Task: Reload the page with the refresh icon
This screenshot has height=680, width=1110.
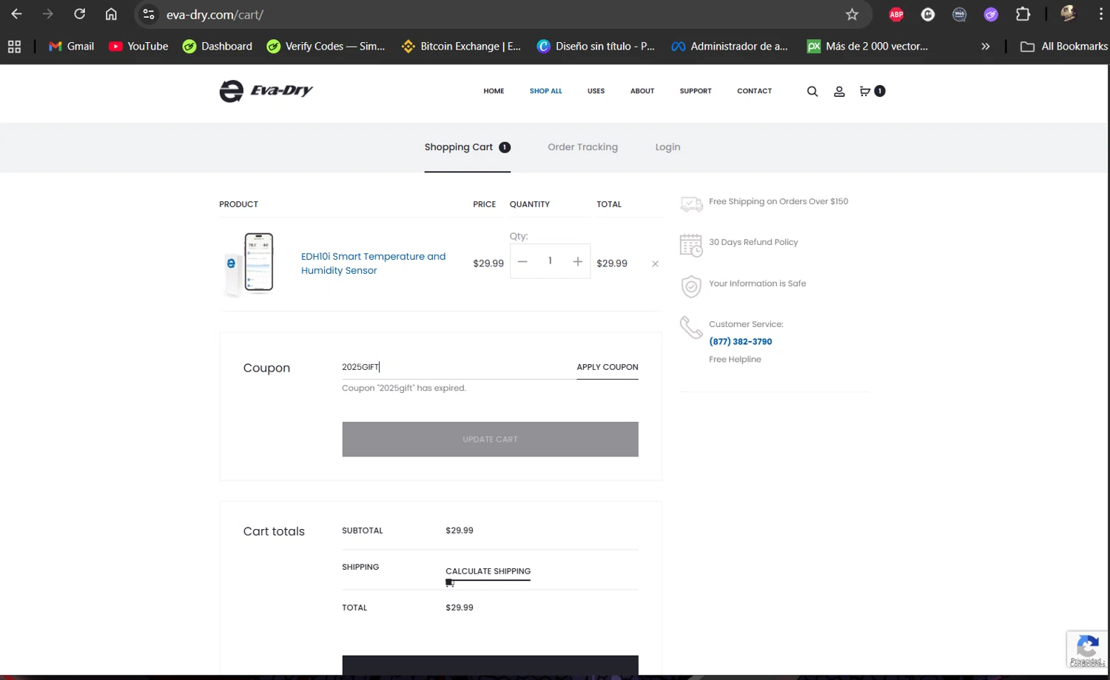Action: click(79, 14)
